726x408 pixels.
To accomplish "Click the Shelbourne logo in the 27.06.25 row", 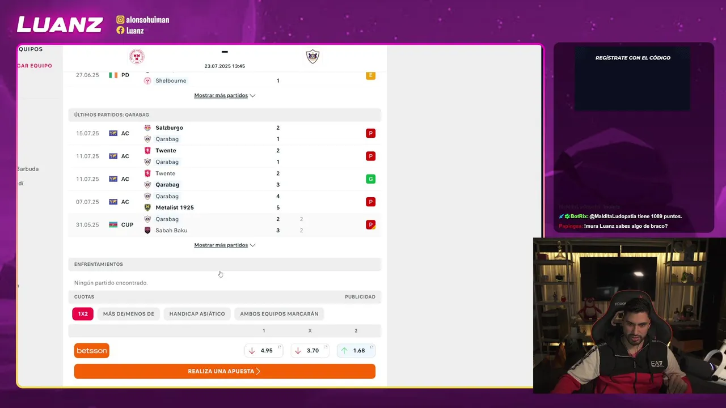I will [x=147, y=80].
